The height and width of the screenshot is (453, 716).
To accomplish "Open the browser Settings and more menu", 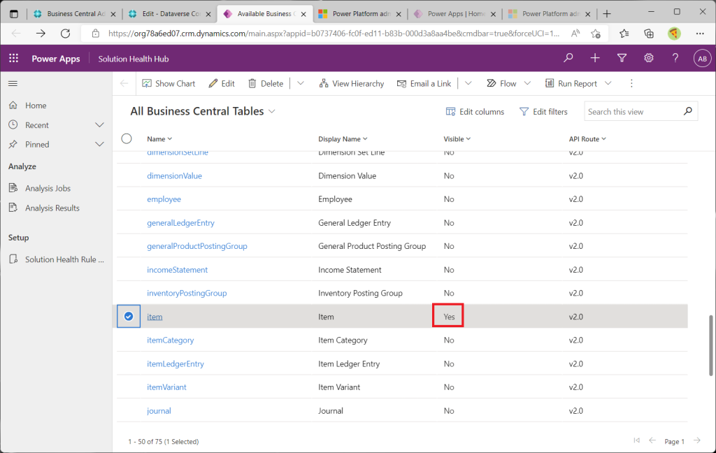I will (x=700, y=34).
